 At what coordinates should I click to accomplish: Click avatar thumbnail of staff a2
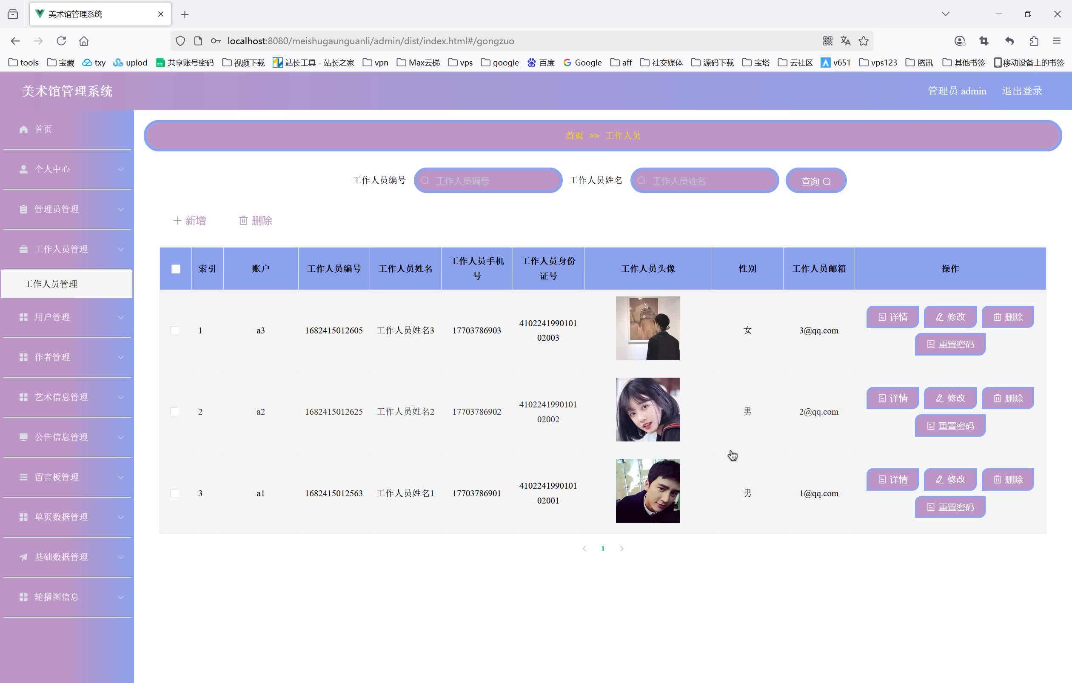point(648,410)
